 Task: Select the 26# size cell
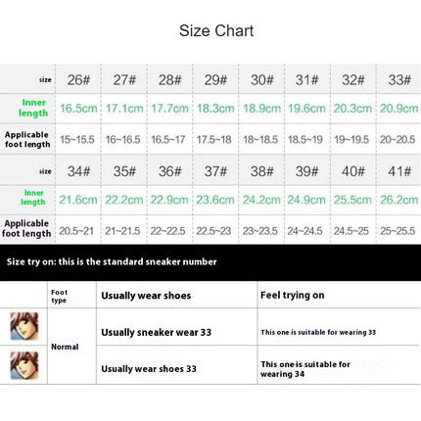[x=78, y=79]
